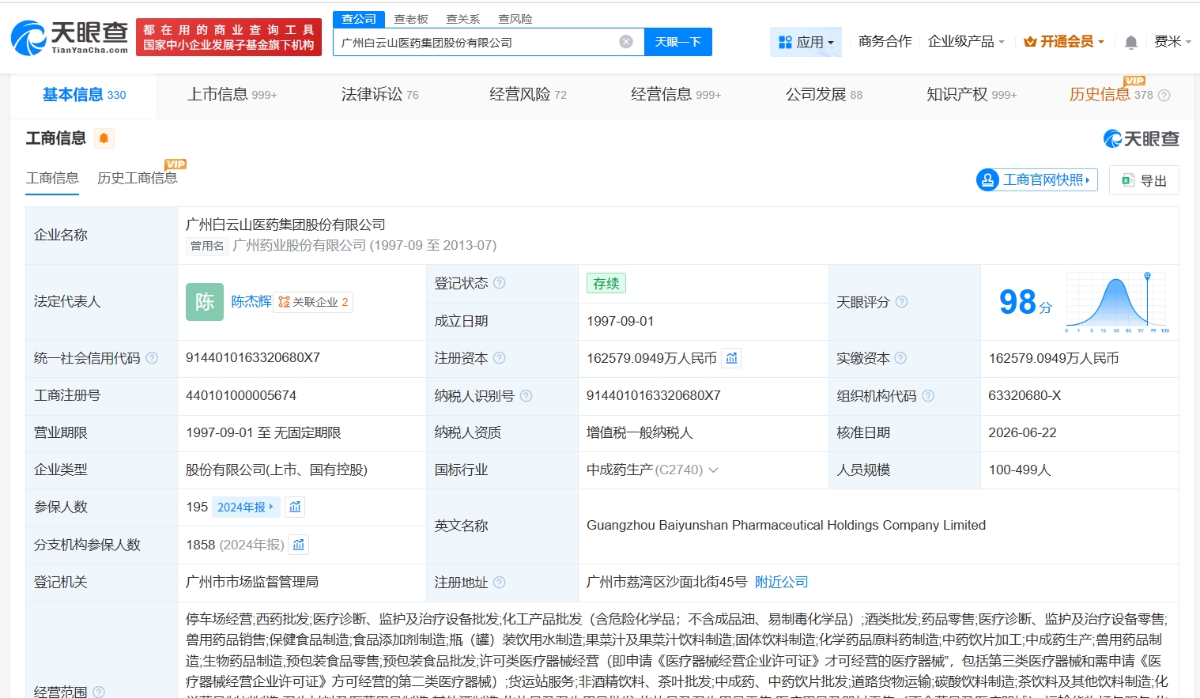Switch to 查关系 search tab
The image size is (1200, 698).
[463, 19]
